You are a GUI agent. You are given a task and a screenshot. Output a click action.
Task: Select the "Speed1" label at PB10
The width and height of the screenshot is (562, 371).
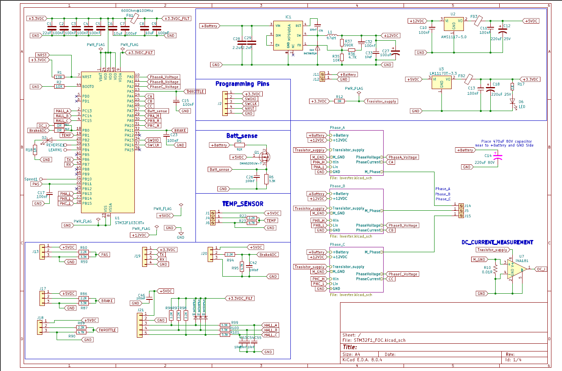click(x=31, y=179)
